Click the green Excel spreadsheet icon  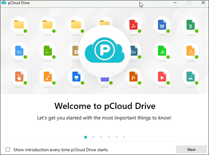click(190, 25)
